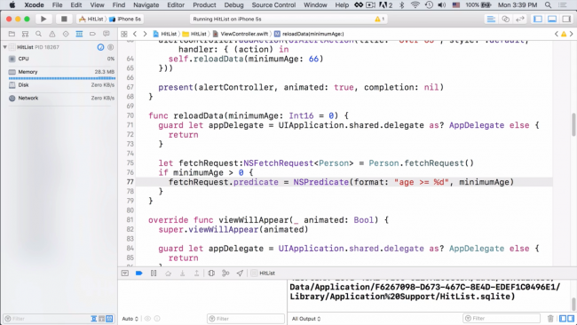Viewport: 577px width, 325px height.
Task: Pause program execution
Action: click(x=154, y=273)
